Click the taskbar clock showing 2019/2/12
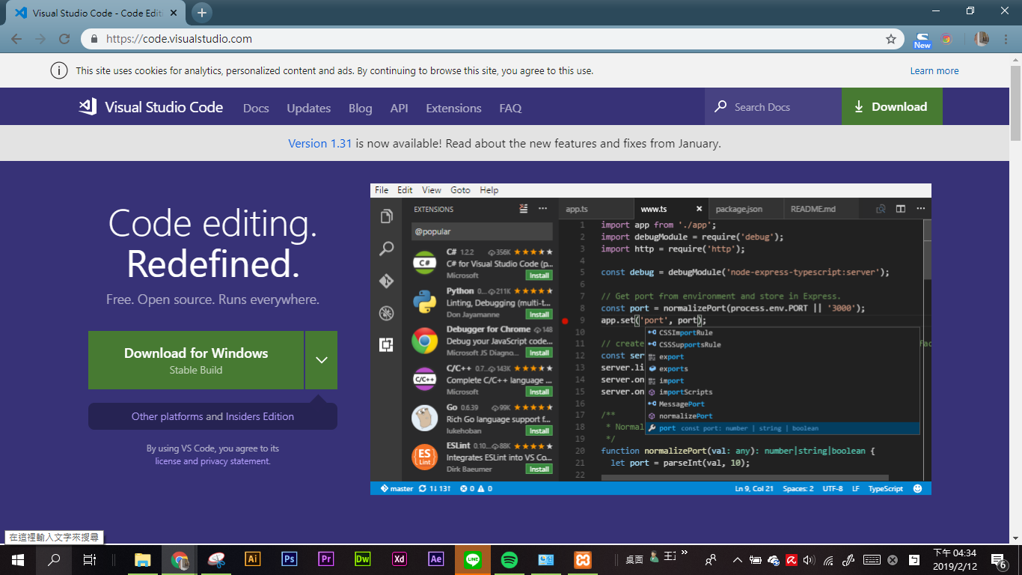 click(955, 559)
